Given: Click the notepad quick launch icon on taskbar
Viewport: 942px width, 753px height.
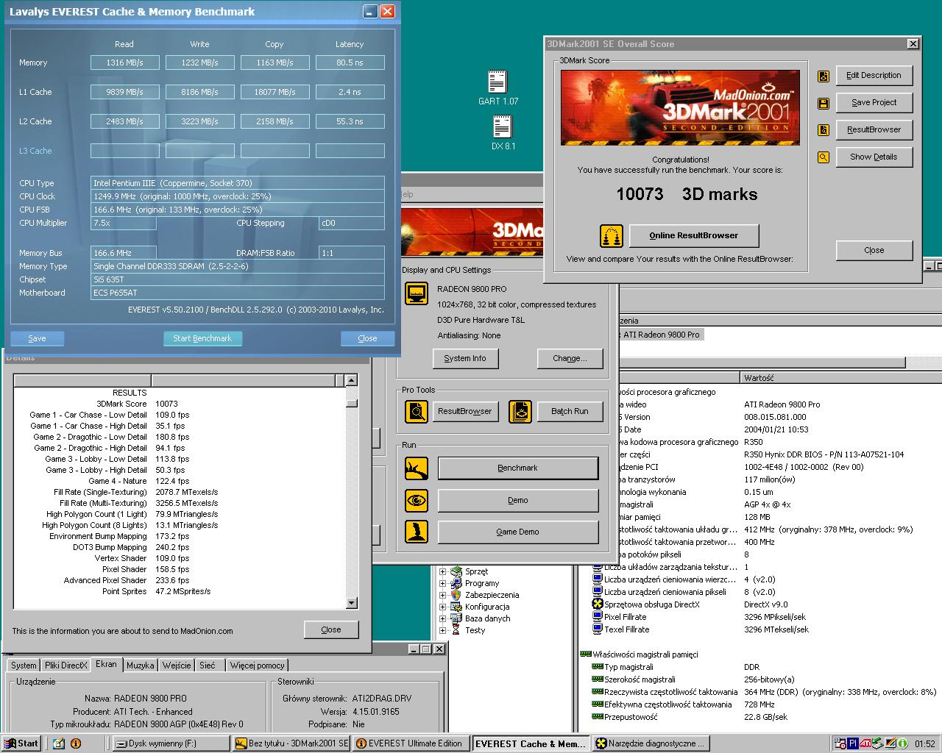Looking at the screenshot, I should [x=59, y=744].
